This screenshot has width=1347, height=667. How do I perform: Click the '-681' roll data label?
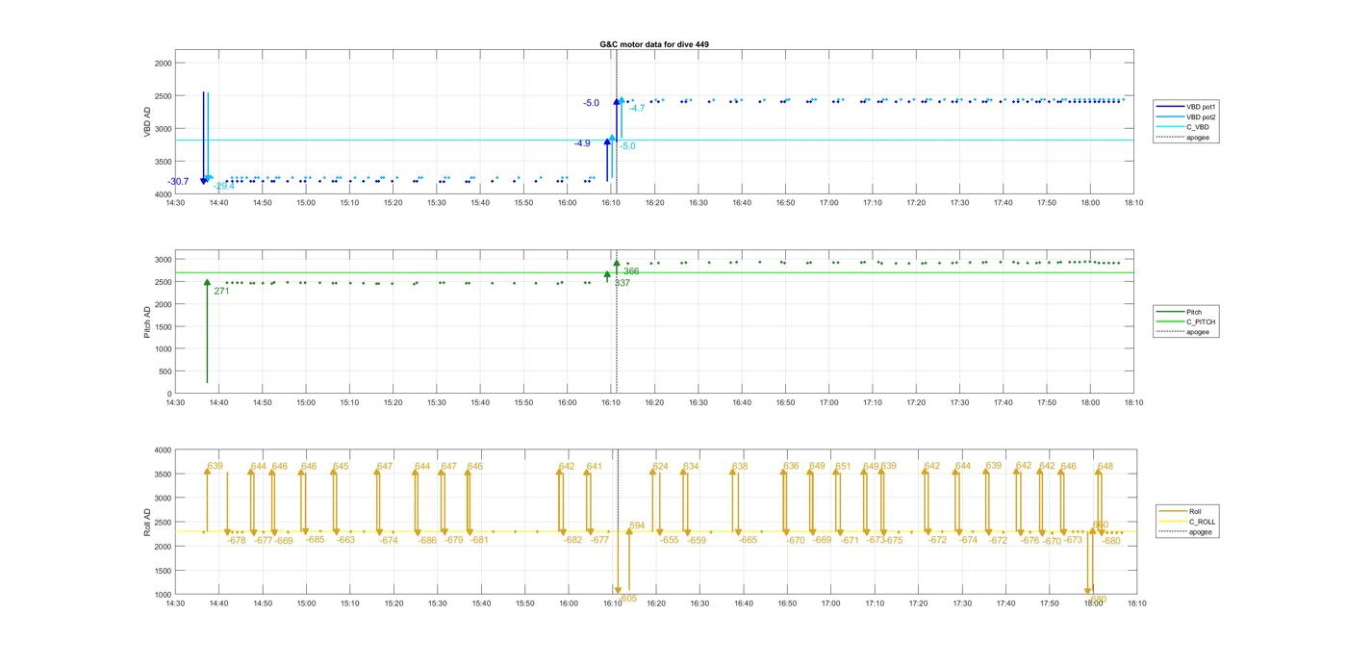point(479,540)
